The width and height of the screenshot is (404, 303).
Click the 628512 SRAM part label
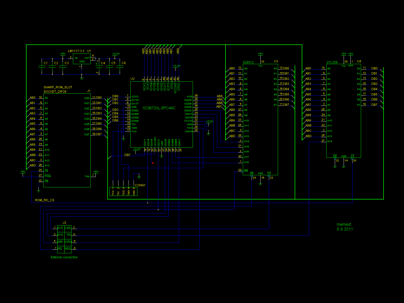(248, 62)
